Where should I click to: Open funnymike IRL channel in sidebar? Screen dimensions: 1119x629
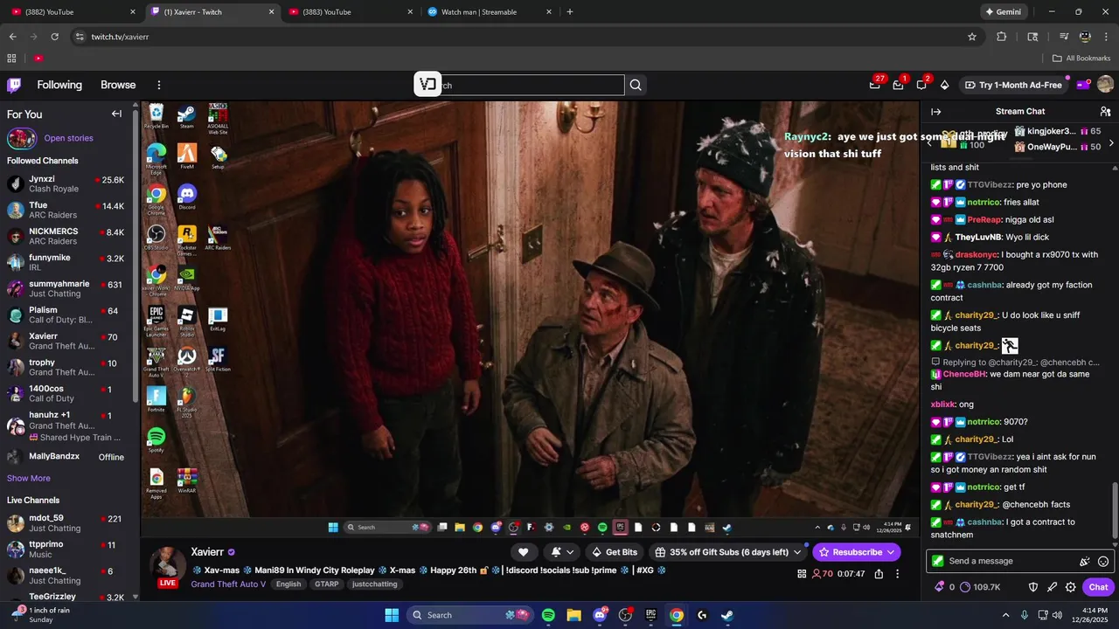66,262
